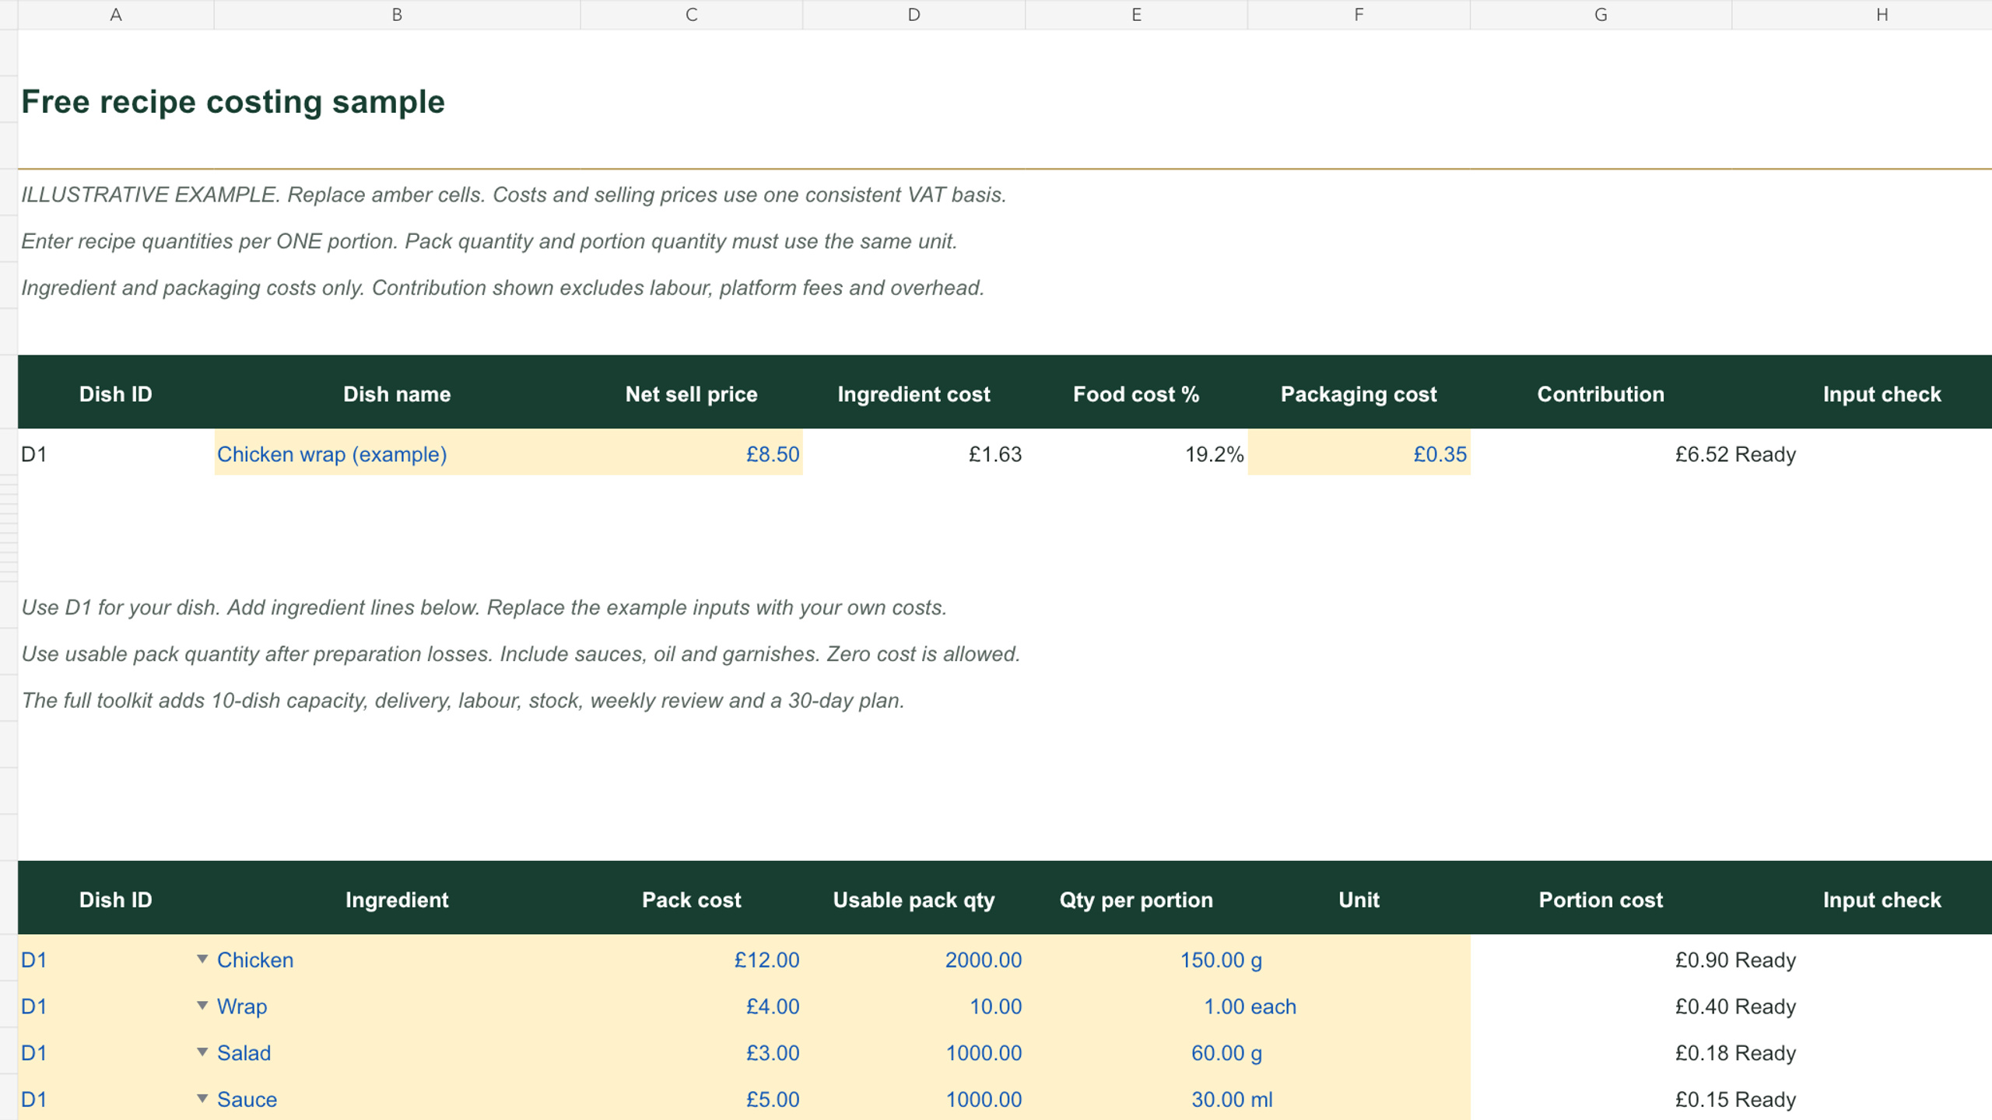
Task: Click the 'Free recipe costing sample' title
Action: point(233,102)
